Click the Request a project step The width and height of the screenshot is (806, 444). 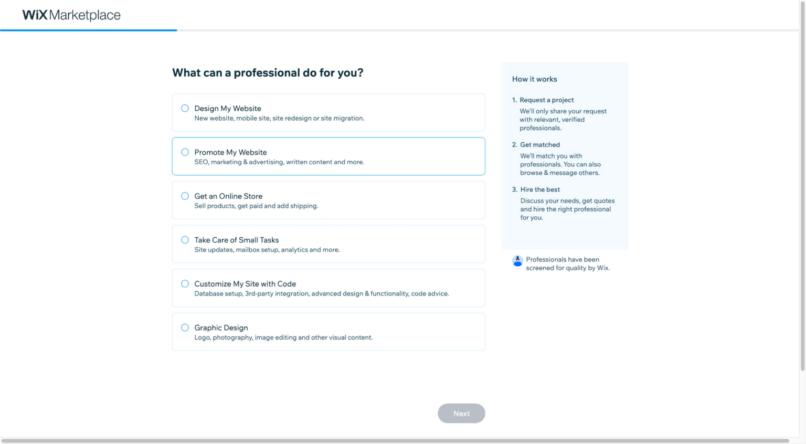pyautogui.click(x=547, y=100)
